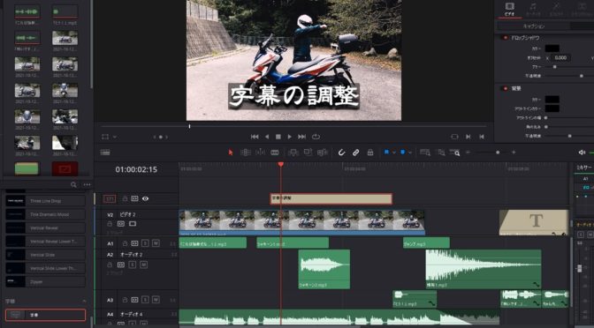This screenshot has width=594, height=328.
Task: Disable the V2 video track
Action: pyautogui.click(x=133, y=224)
